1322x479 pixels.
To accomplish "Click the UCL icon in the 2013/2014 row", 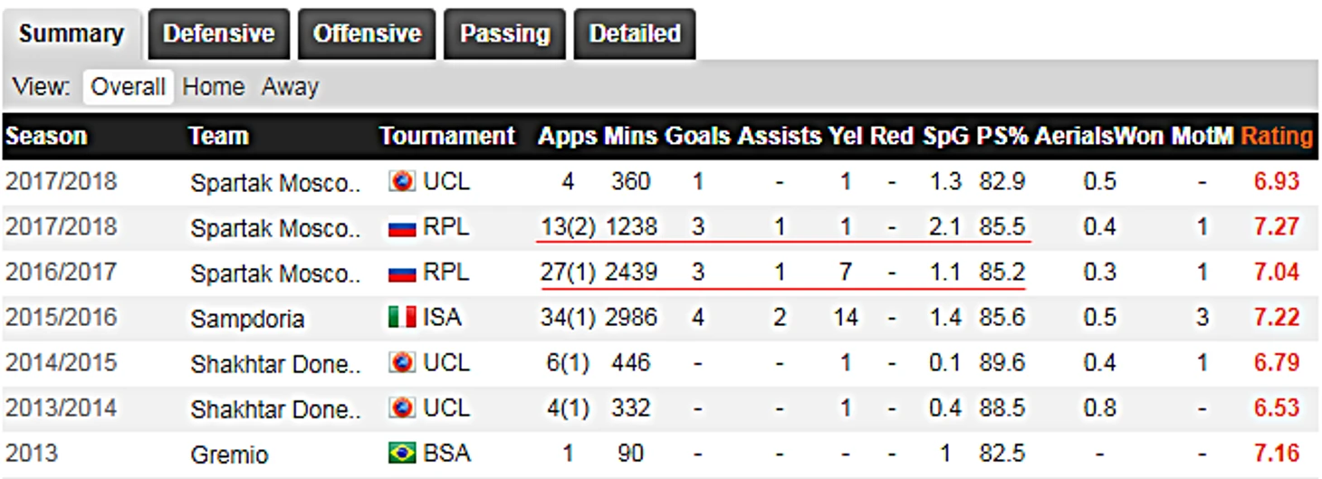I will click(x=401, y=408).
